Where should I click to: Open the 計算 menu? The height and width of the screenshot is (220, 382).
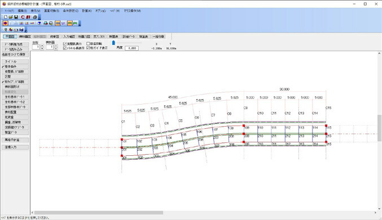point(87,11)
